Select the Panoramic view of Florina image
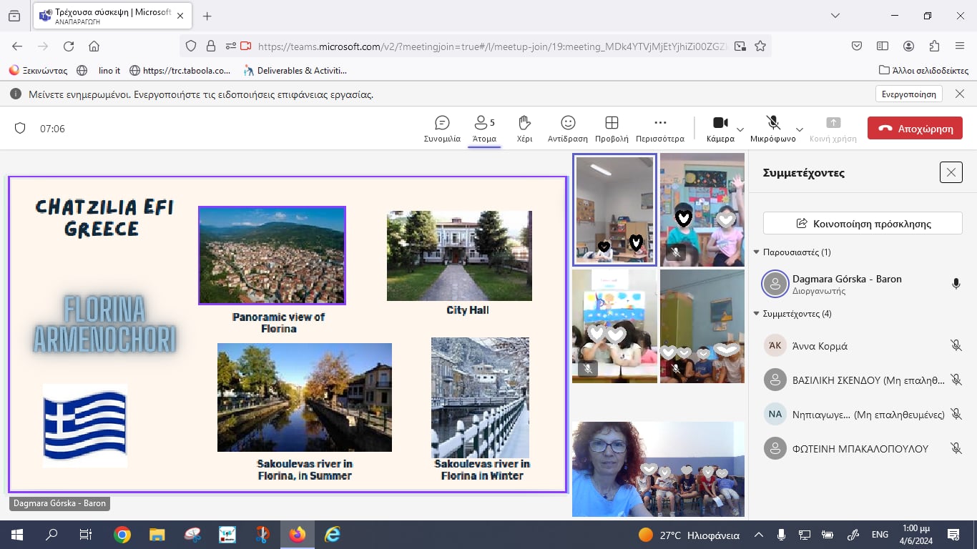 click(272, 256)
